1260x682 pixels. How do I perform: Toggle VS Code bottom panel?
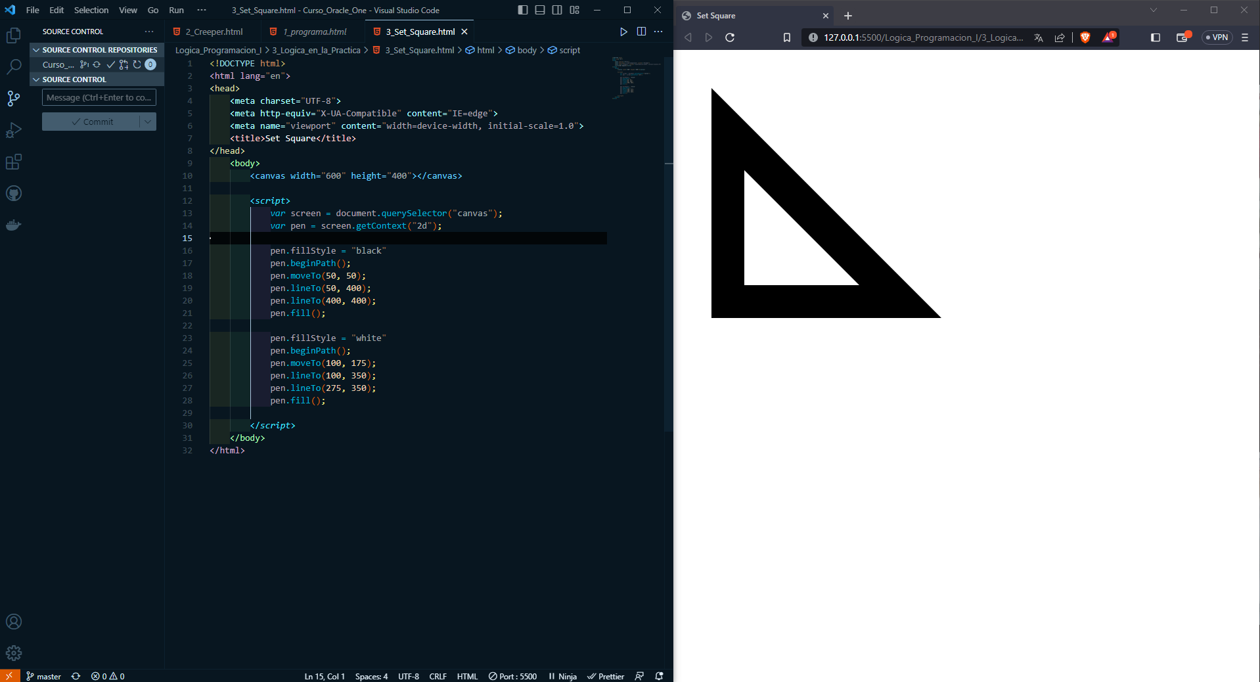[x=540, y=10]
